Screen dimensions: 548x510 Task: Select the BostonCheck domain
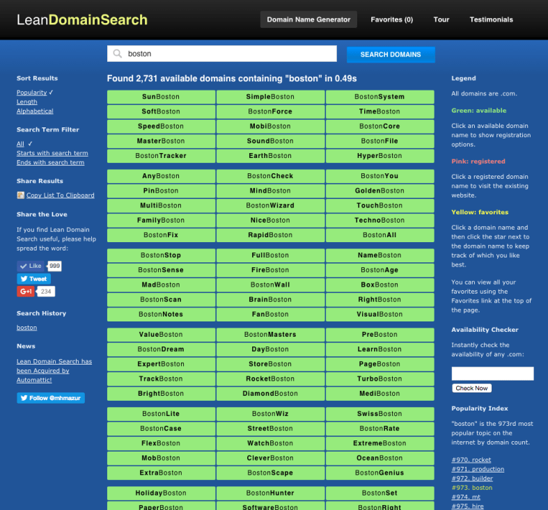(270, 176)
